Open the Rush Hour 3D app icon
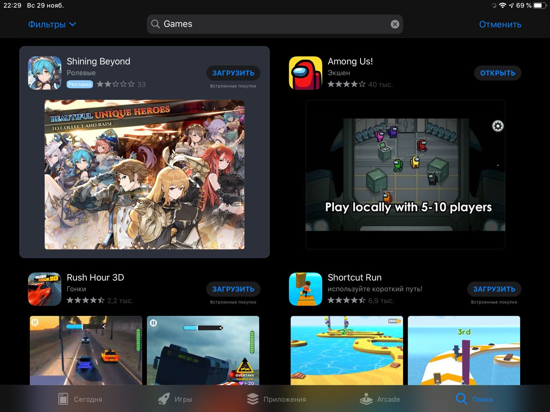Image resolution: width=550 pixels, height=412 pixels. click(x=45, y=289)
